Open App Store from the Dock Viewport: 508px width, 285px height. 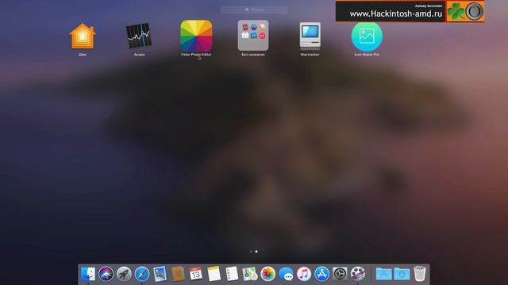coord(321,274)
